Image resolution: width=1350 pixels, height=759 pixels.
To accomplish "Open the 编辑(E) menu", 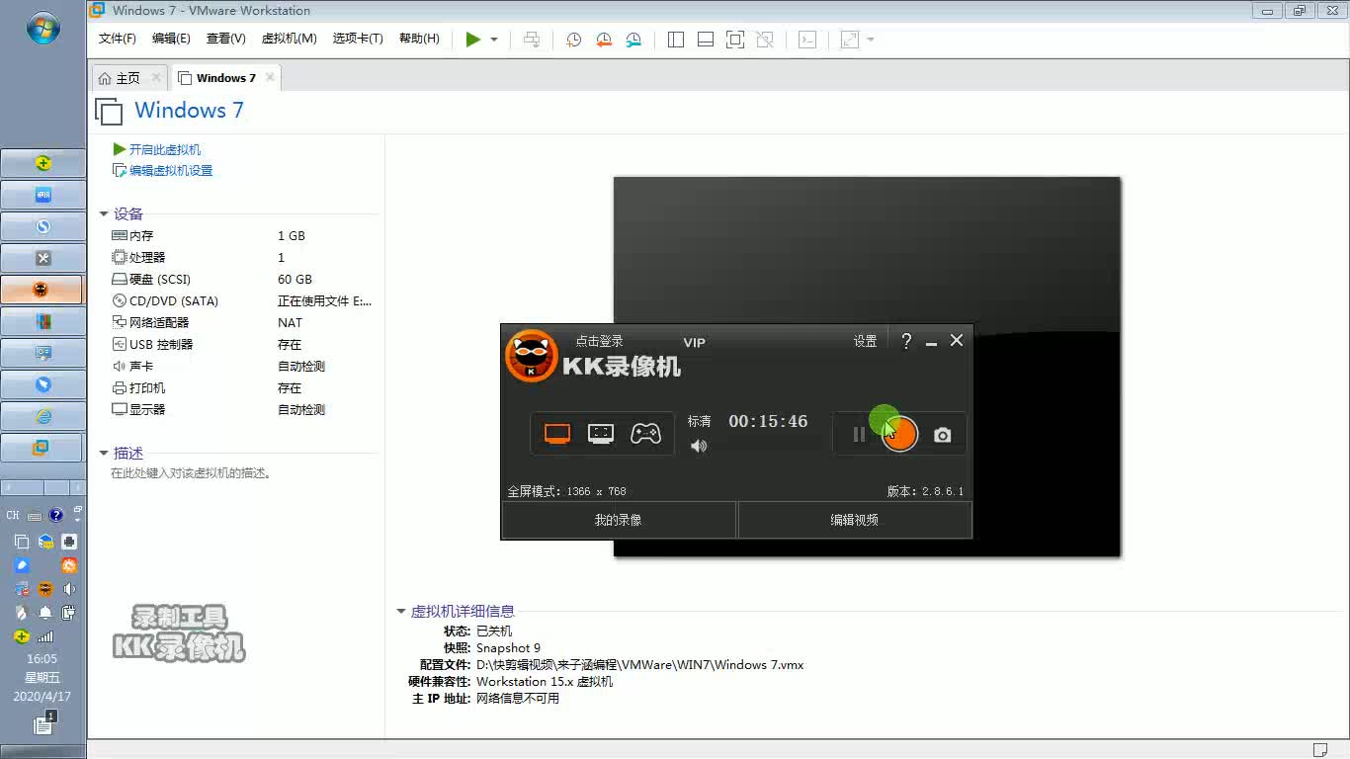I will coord(171,39).
